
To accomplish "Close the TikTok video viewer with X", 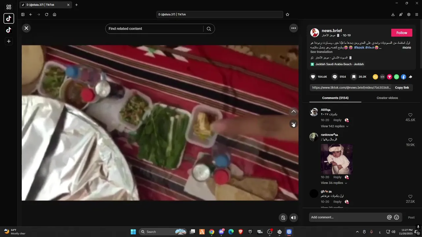I will coord(26,28).
